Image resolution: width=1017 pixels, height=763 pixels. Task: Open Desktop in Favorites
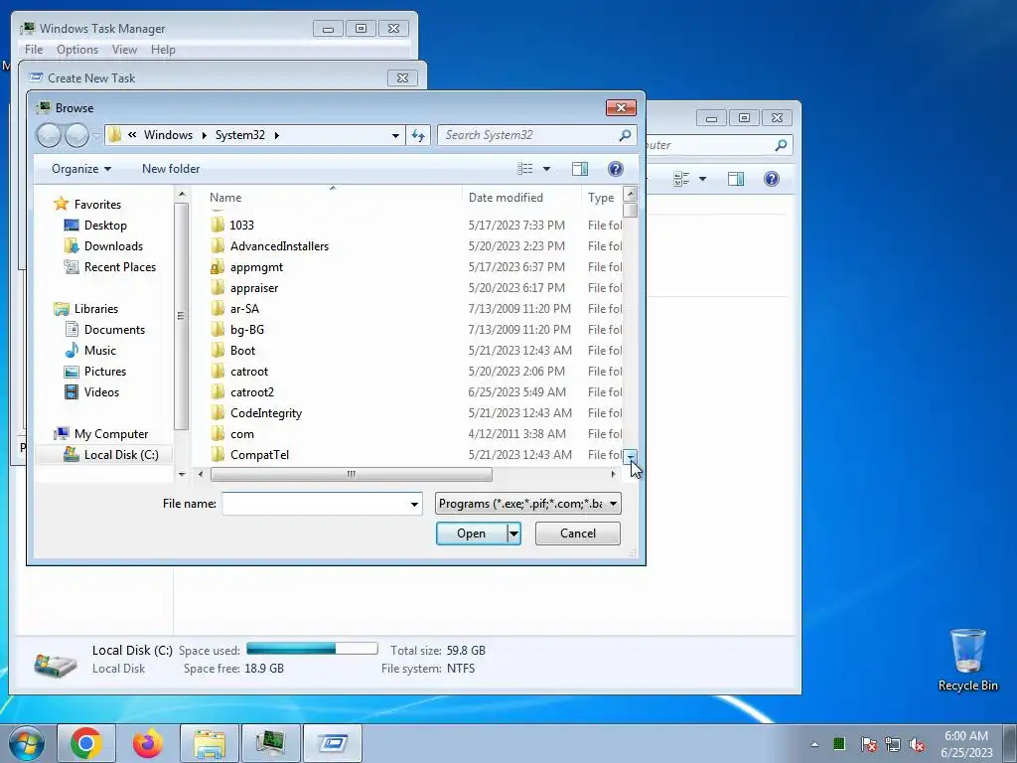(105, 226)
